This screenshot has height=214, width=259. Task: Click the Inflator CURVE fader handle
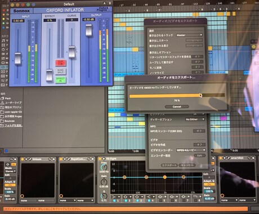point(72,52)
